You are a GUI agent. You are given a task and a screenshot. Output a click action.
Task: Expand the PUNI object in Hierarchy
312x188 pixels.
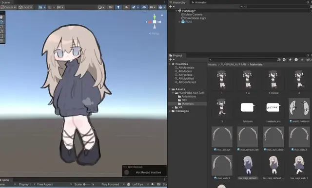(179, 22)
